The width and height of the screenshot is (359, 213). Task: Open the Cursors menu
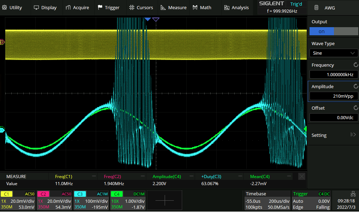[x=141, y=7]
